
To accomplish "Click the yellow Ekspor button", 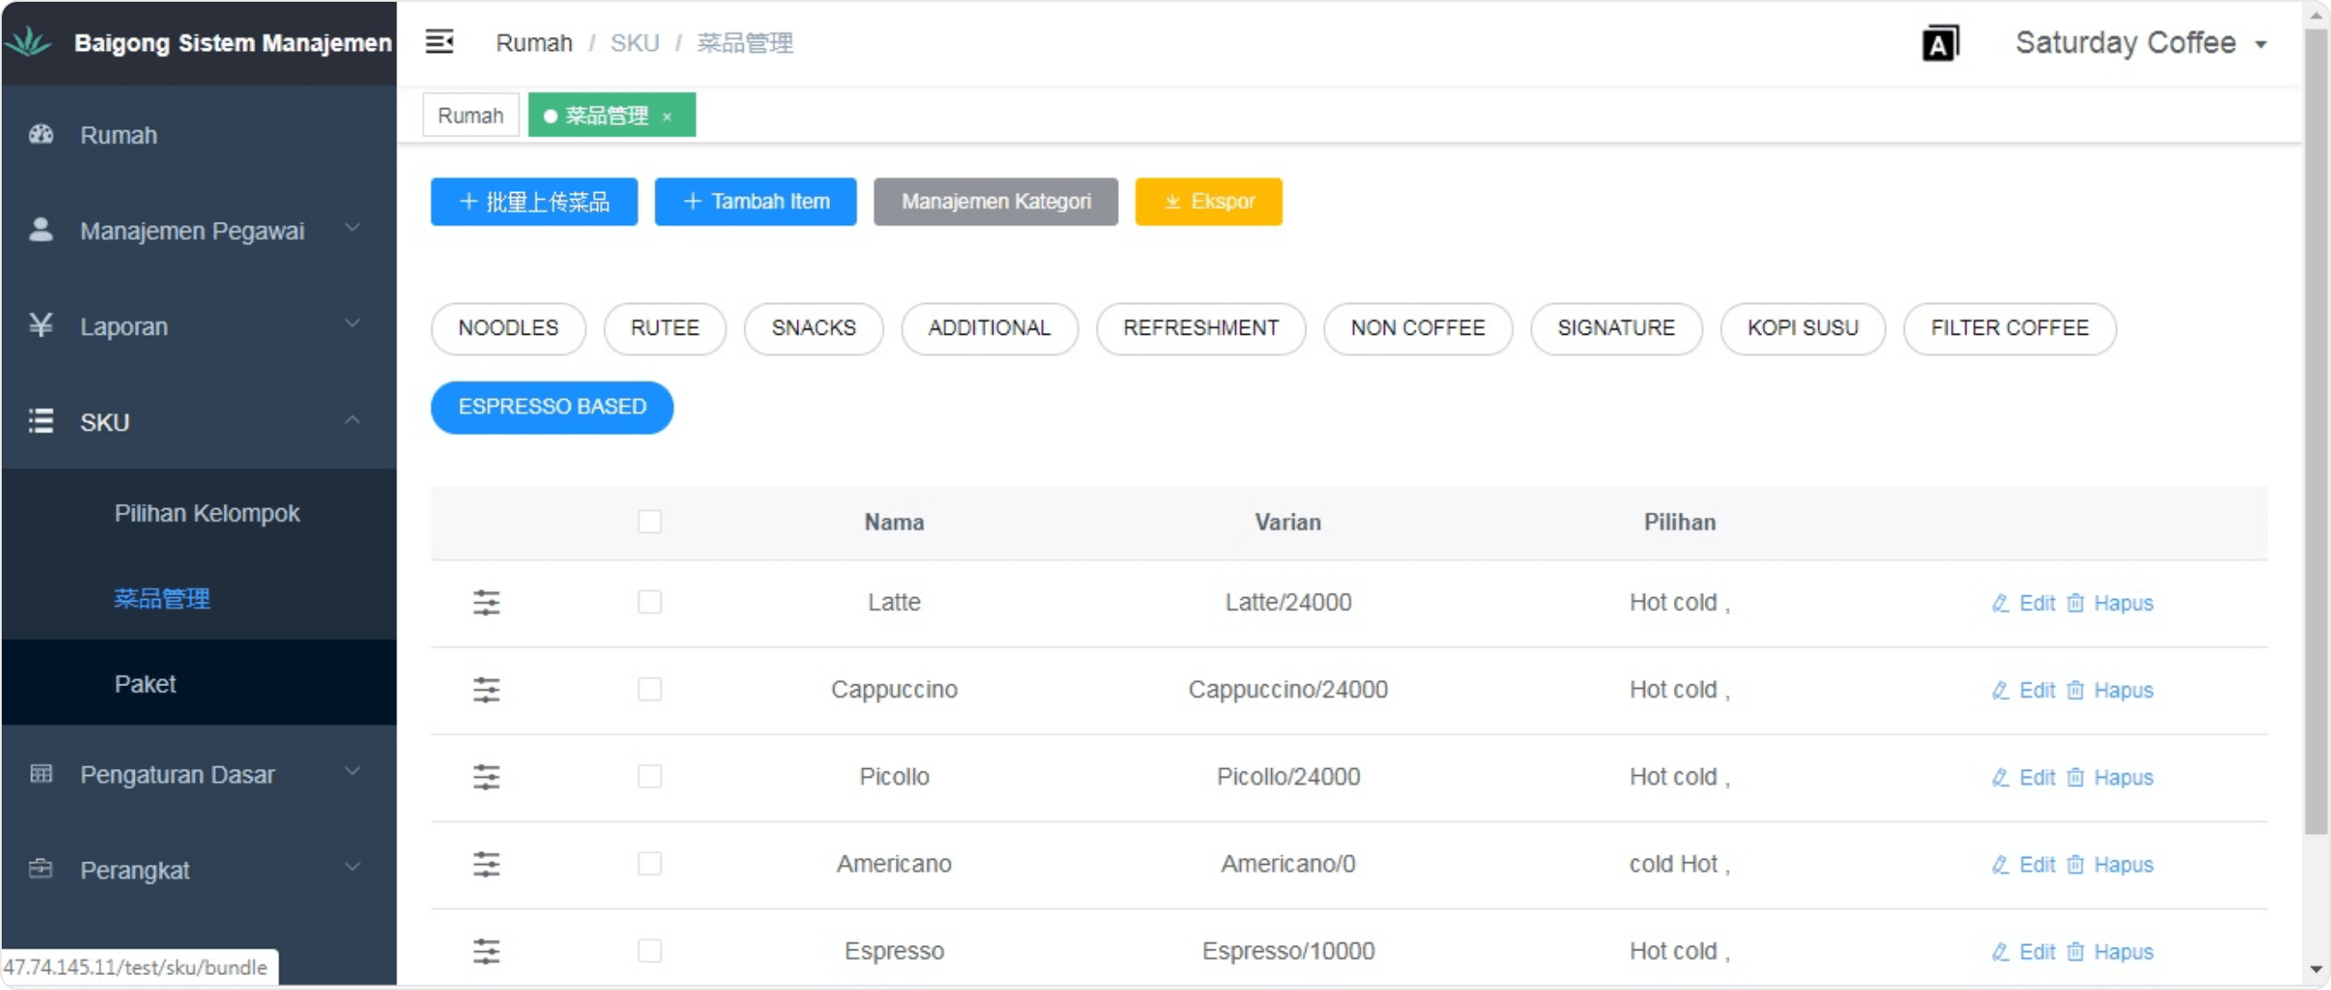I will point(1208,201).
